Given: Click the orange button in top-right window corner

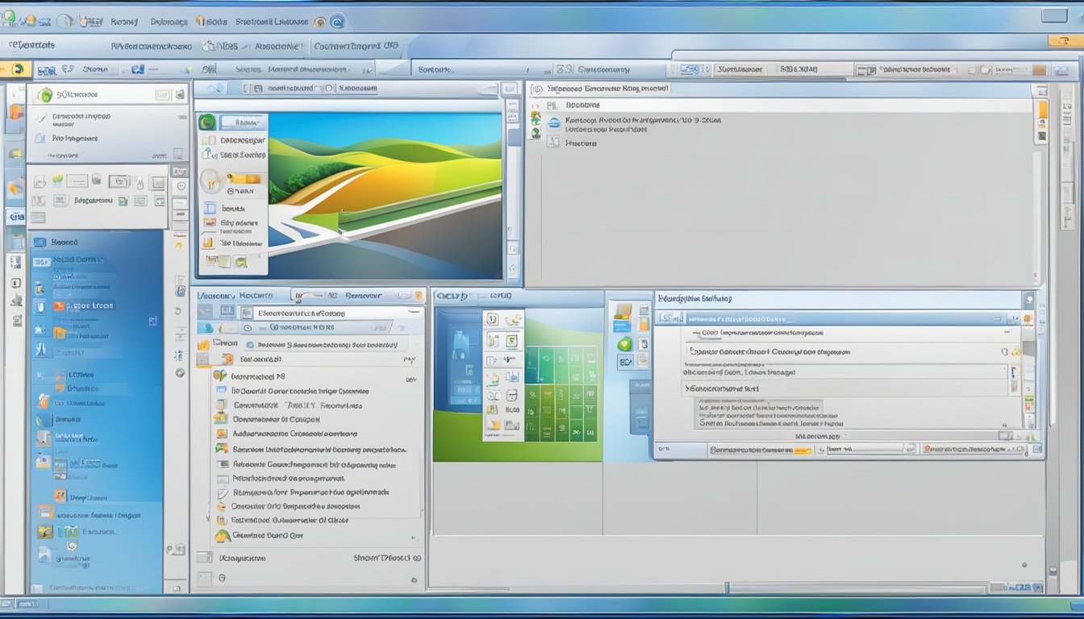Looking at the screenshot, I should point(1065,40).
